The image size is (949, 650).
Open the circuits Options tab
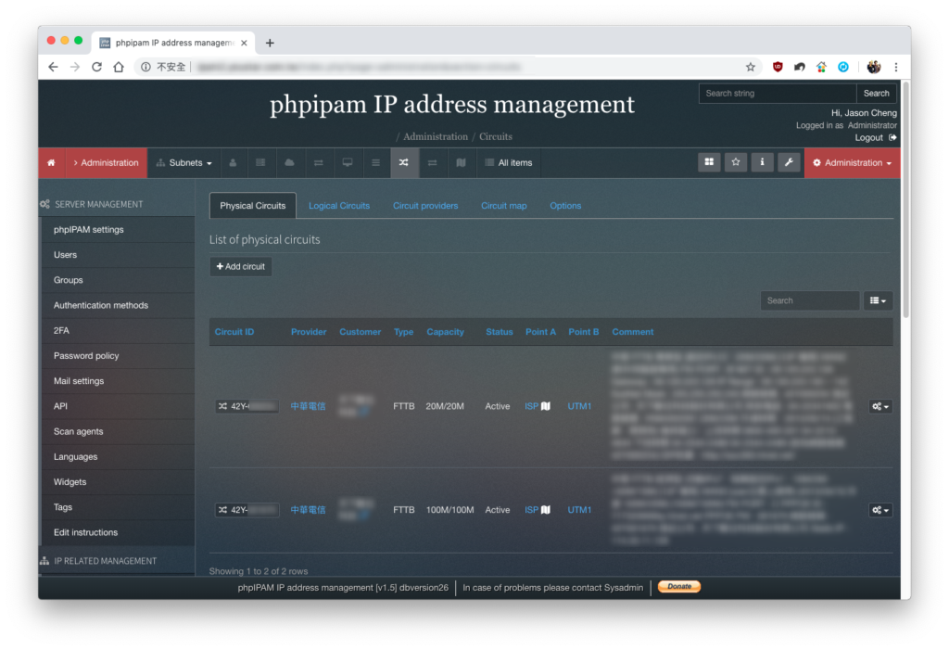(x=565, y=206)
